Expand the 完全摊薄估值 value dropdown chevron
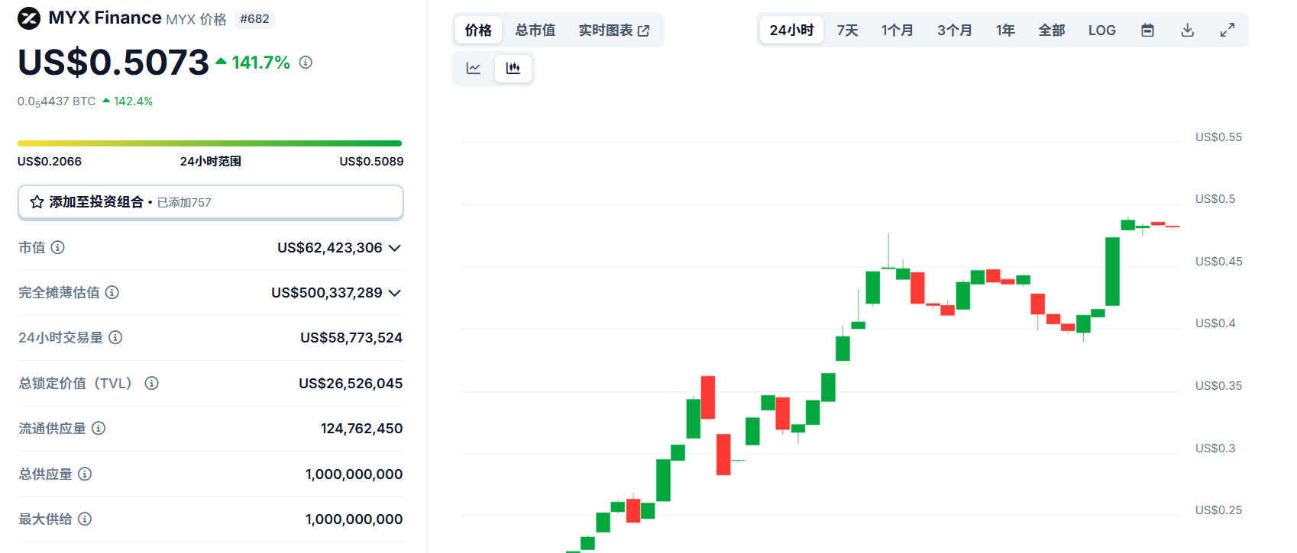1297x553 pixels. (x=395, y=293)
